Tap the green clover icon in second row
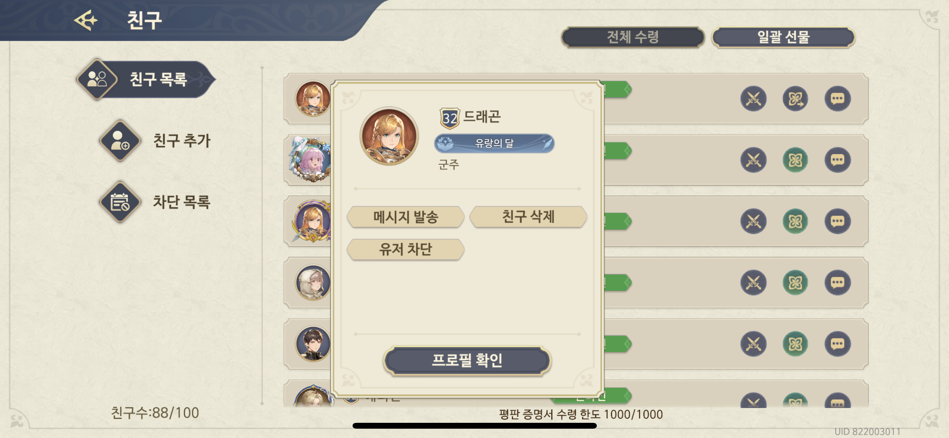The image size is (949, 438). (x=795, y=160)
